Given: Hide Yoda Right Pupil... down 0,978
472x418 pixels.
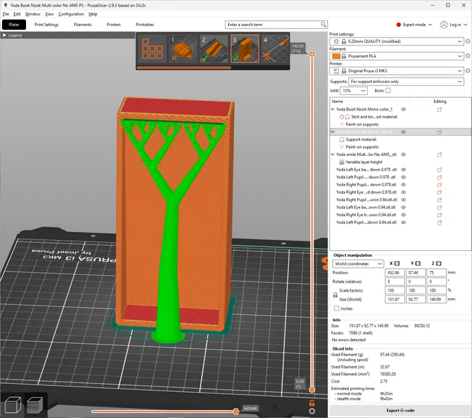Looking at the screenshot, I should click(x=403, y=185).
